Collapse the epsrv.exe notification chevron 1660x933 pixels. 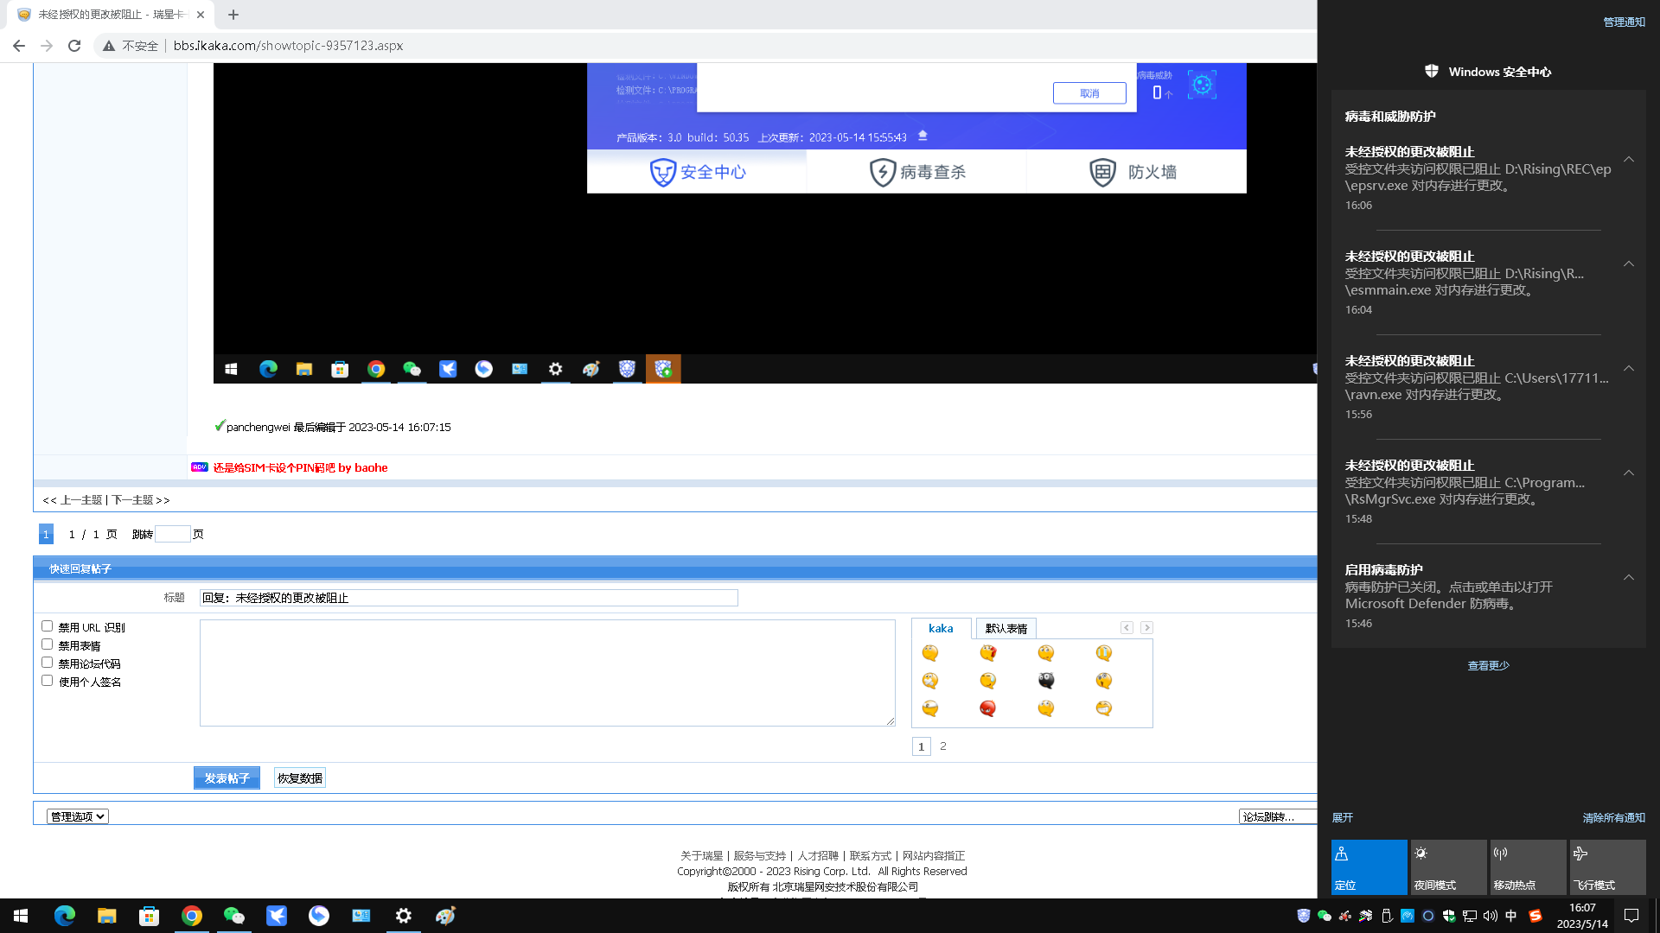pyautogui.click(x=1629, y=159)
